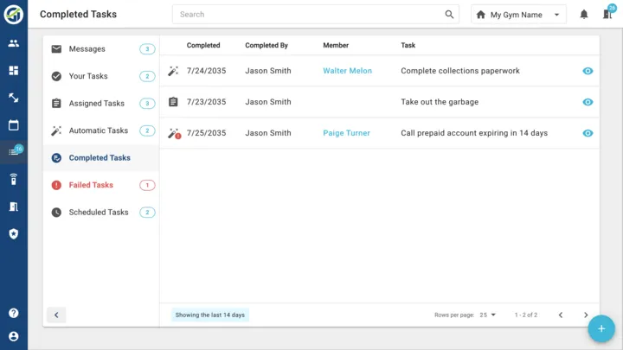Screen dimensions: 623x350
Task: Click the search magnifier icon
Action: point(449,15)
